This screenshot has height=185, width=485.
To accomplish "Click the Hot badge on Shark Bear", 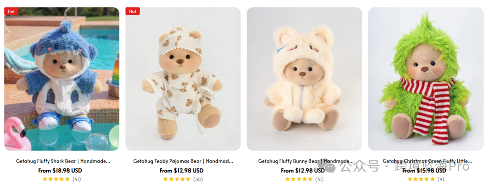I will (11, 11).
